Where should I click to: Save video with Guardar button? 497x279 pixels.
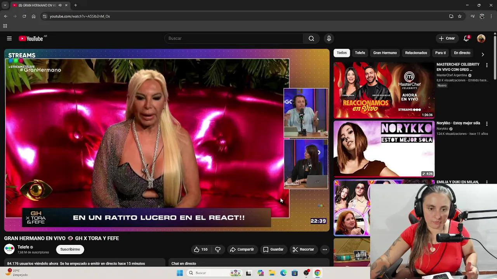[273, 250]
